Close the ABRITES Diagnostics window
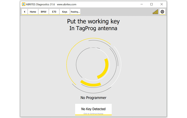 162,4
